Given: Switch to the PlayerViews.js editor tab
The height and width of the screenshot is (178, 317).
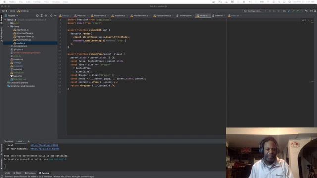Looking at the screenshot, I should tap(100, 16).
